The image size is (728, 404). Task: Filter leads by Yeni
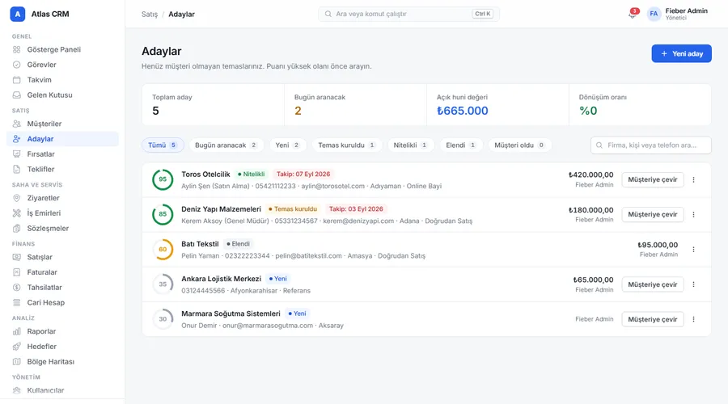click(x=288, y=145)
